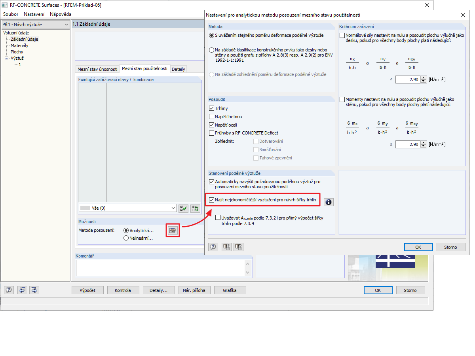
Task: Click invert selection icon beside Vše dropdown
Action: point(195,208)
